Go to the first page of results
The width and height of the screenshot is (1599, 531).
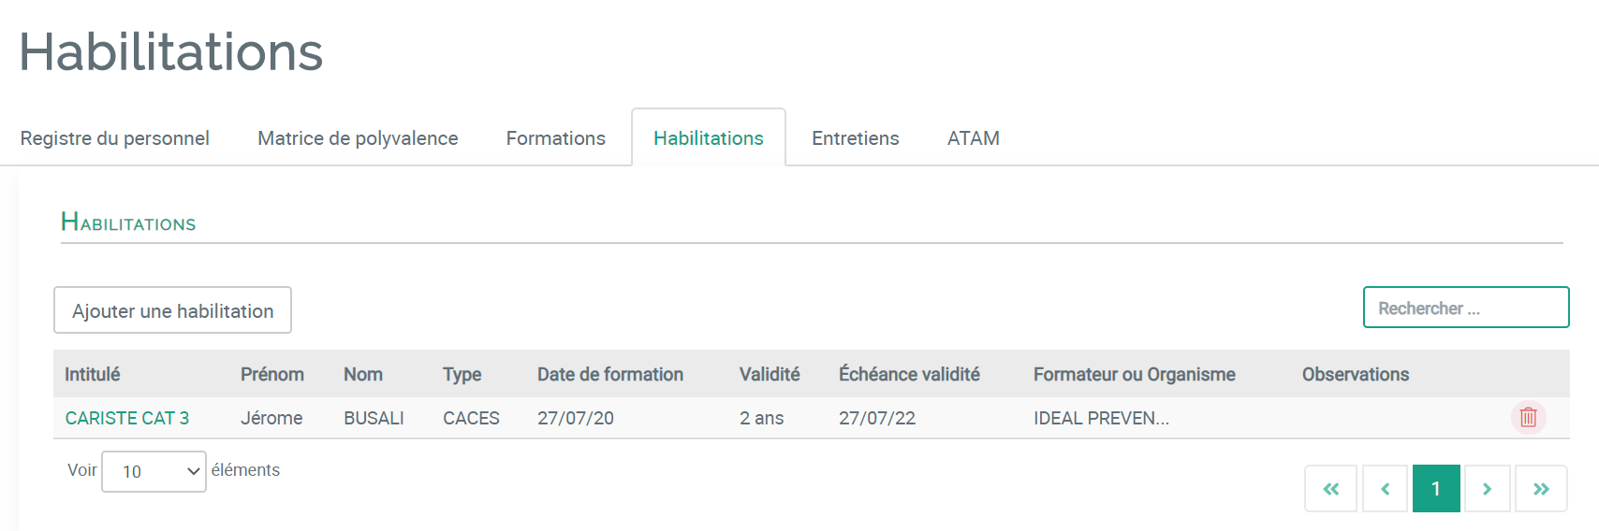(x=1330, y=489)
